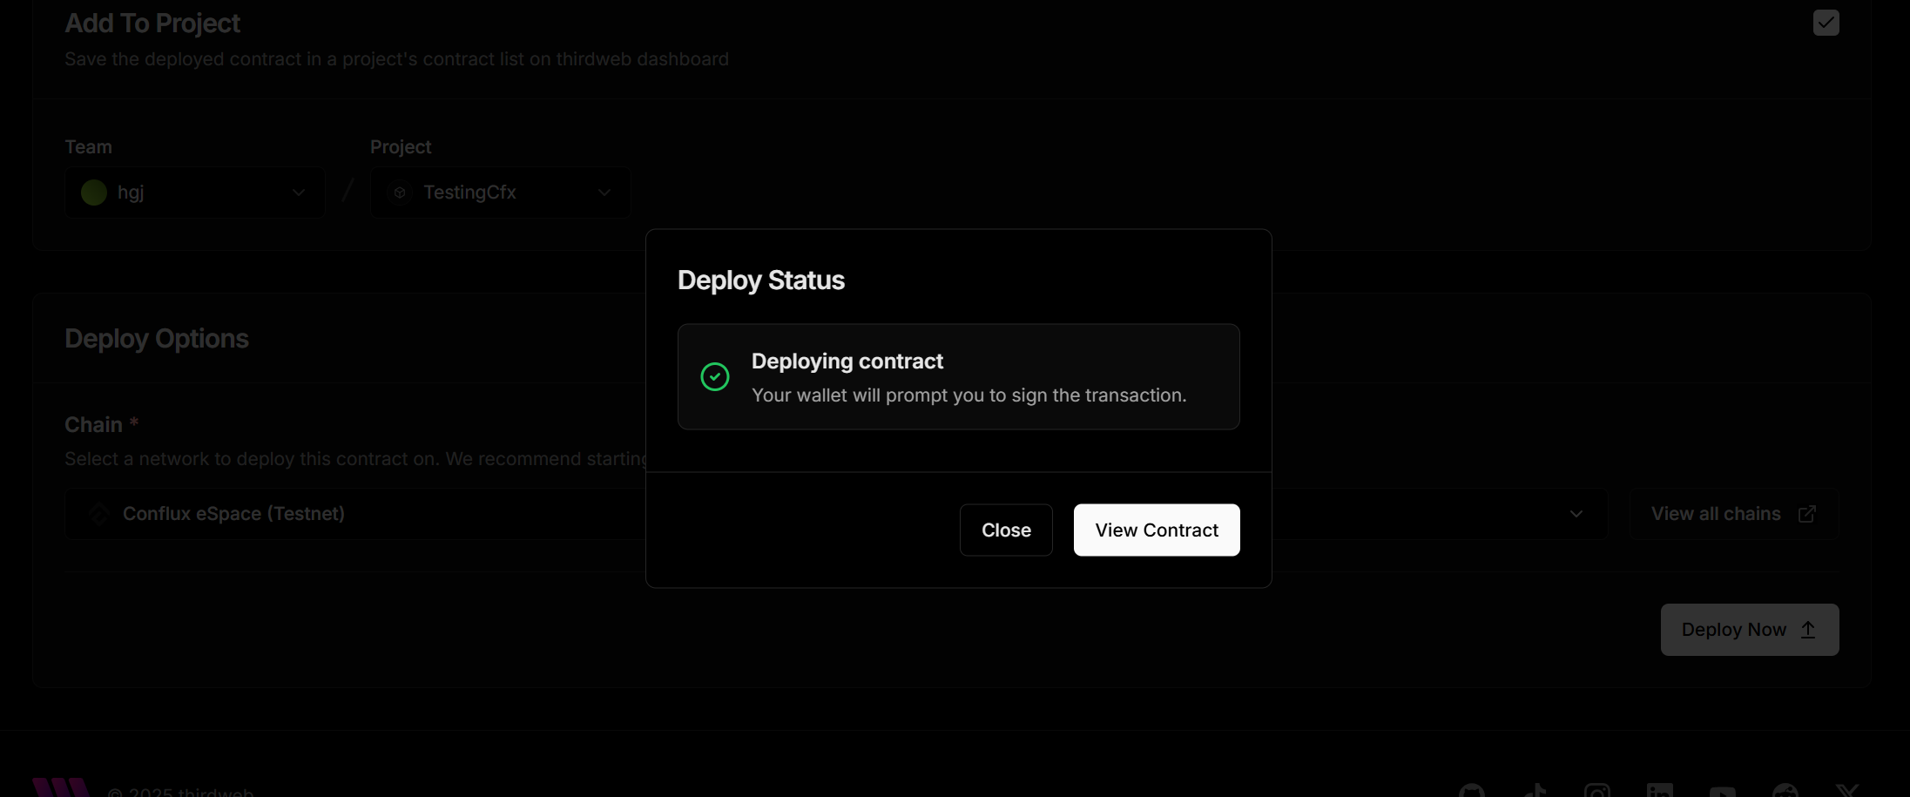1910x797 pixels.
Task: Open the Reddit footer icon
Action: pyautogui.click(x=1785, y=791)
